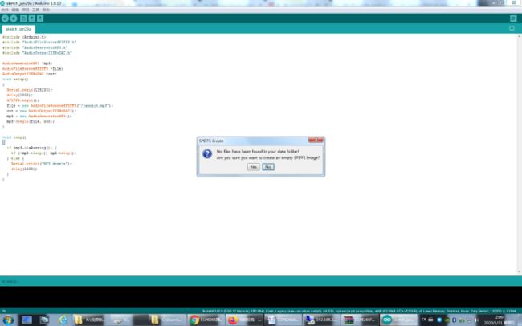522x326 pixels.
Task: Click the Verify (checkmark) toolbar button
Action: pyautogui.click(x=5, y=18)
